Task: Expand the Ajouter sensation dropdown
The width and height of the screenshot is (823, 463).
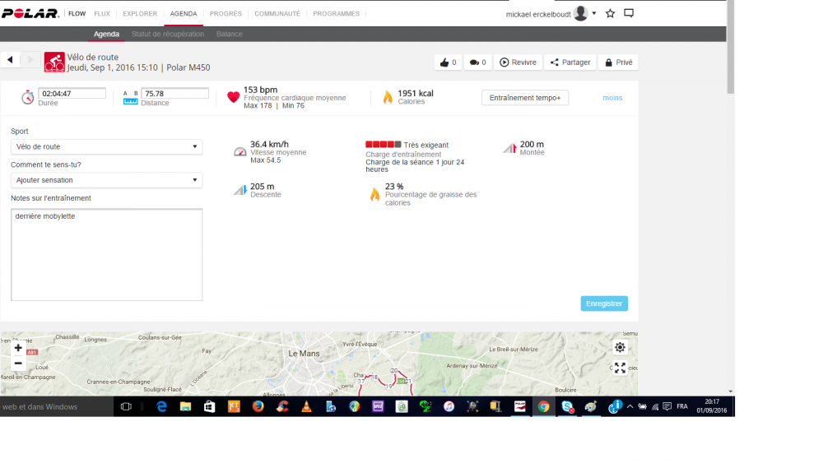Action: tap(106, 180)
